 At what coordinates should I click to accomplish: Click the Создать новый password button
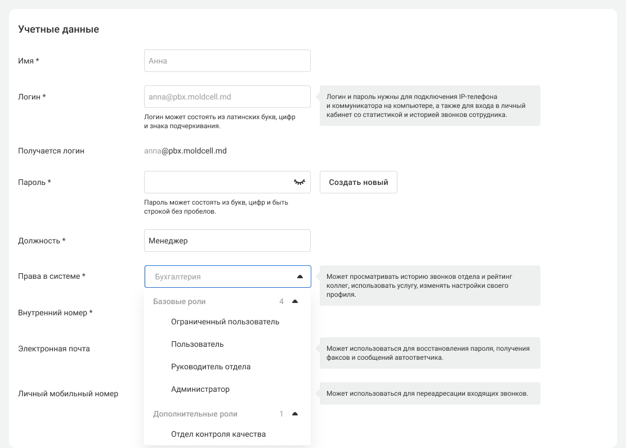click(358, 182)
